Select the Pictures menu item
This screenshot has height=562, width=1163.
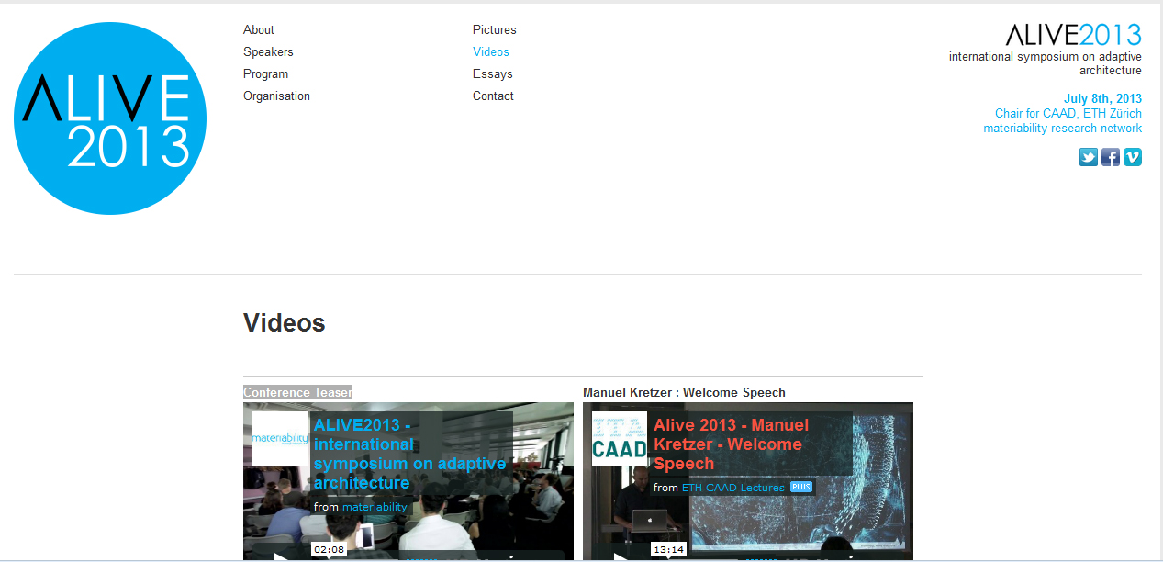click(x=494, y=30)
